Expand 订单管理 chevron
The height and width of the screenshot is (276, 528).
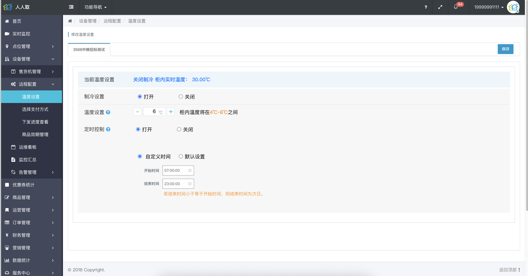pyautogui.click(x=53, y=223)
